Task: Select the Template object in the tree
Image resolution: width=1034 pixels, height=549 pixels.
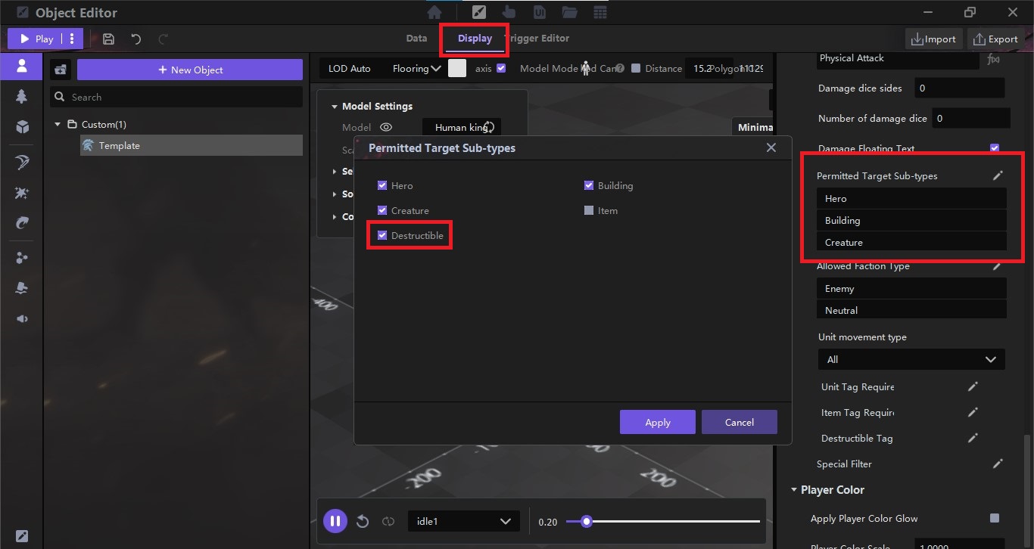Action: point(192,145)
